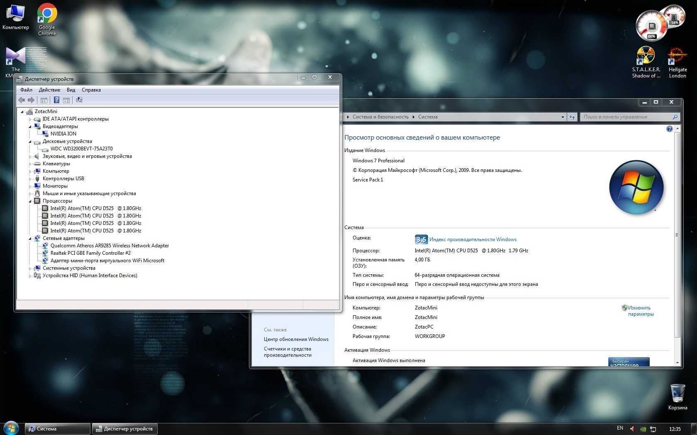Screen dimensions: 697x435
Task: Select Realtek PCI GBE Family Controller #2
Action: [x=90, y=253]
